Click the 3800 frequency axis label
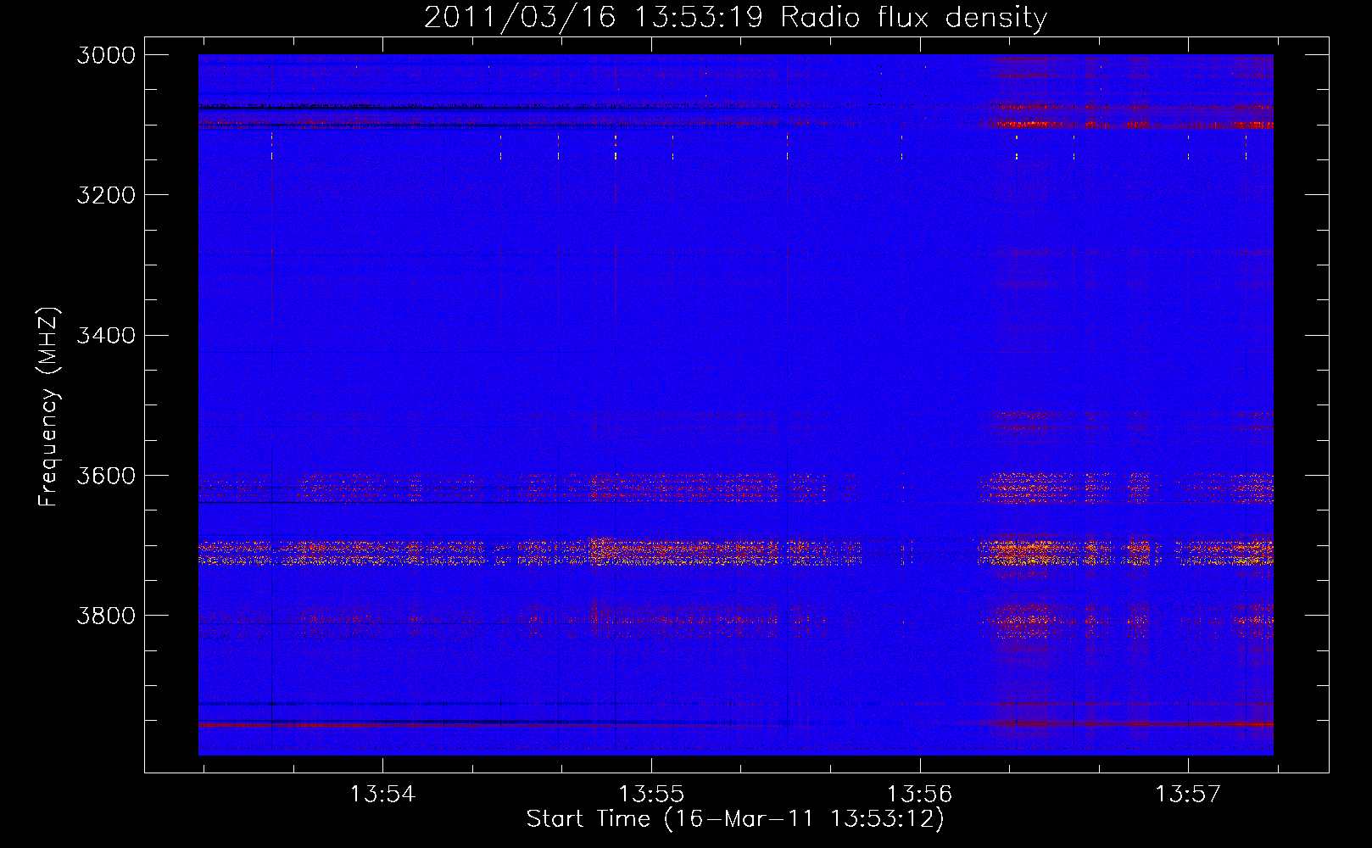Viewport: 1372px width, 848px height. 106,616
